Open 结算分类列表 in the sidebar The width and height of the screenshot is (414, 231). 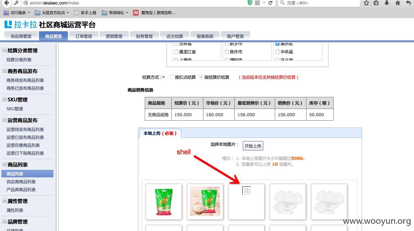click(x=19, y=60)
